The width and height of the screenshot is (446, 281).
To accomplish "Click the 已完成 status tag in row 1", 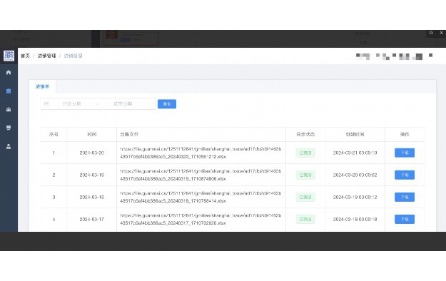I will [305, 153].
